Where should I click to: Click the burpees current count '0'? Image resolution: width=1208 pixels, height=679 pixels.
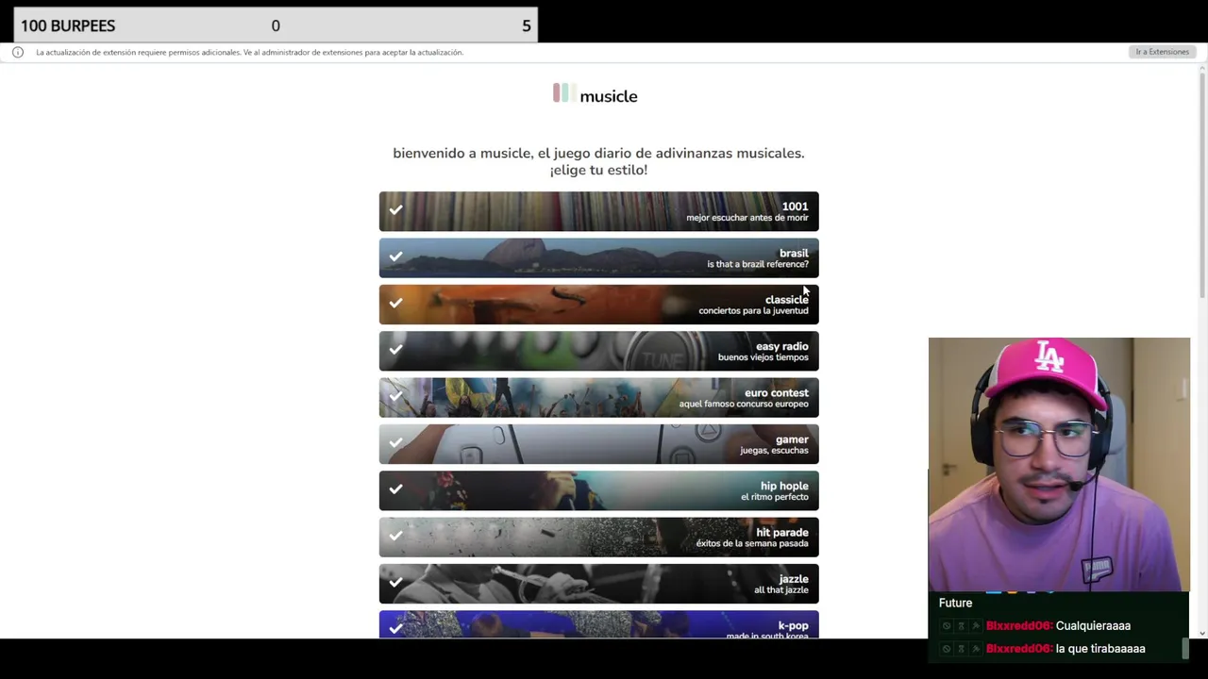pos(276,26)
